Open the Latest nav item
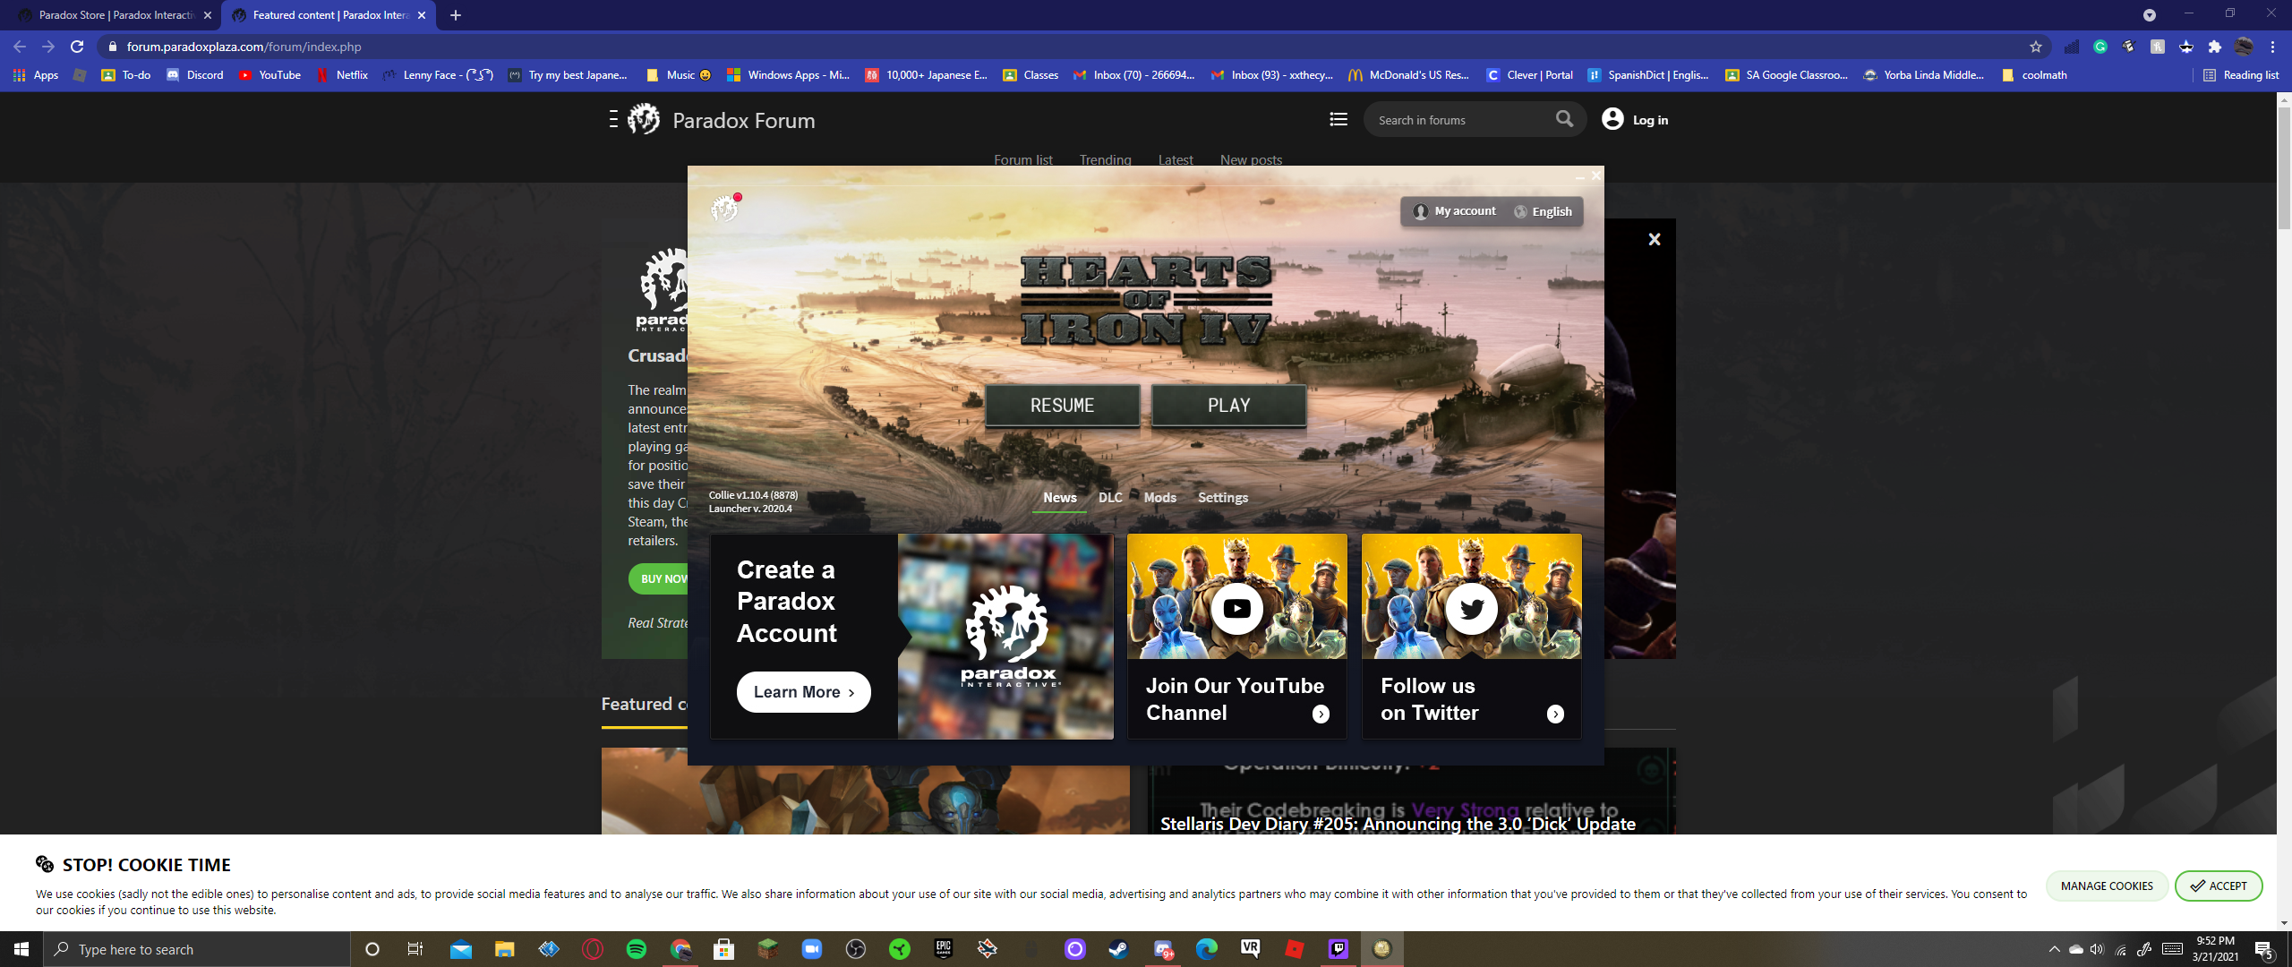The height and width of the screenshot is (967, 2292). (x=1175, y=159)
